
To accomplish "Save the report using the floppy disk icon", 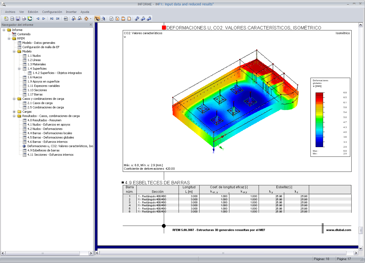I will tap(18, 19).
